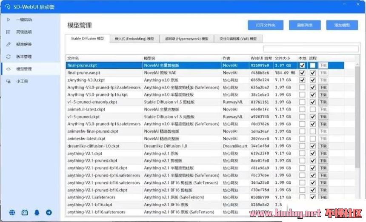The width and height of the screenshot is (366, 222).
Task: Toggle 本地 checkbox for anything-V2.1-pruned.ckpt
Action: 302,161
